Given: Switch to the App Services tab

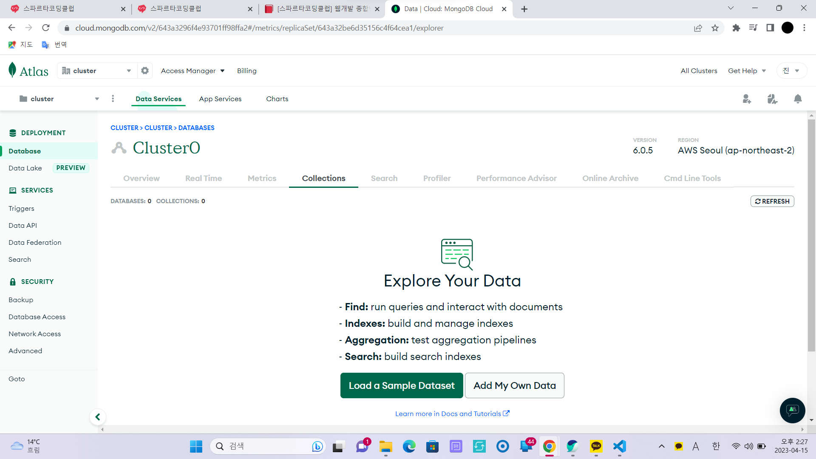Looking at the screenshot, I should pos(220,99).
